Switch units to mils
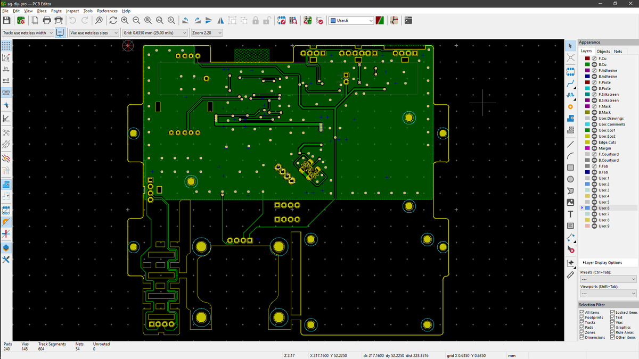 coord(6,81)
